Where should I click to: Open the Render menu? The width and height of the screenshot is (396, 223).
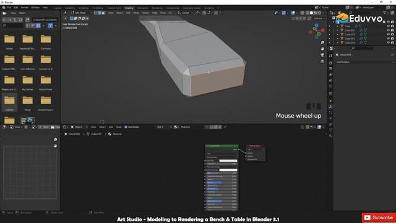coord(25,7)
